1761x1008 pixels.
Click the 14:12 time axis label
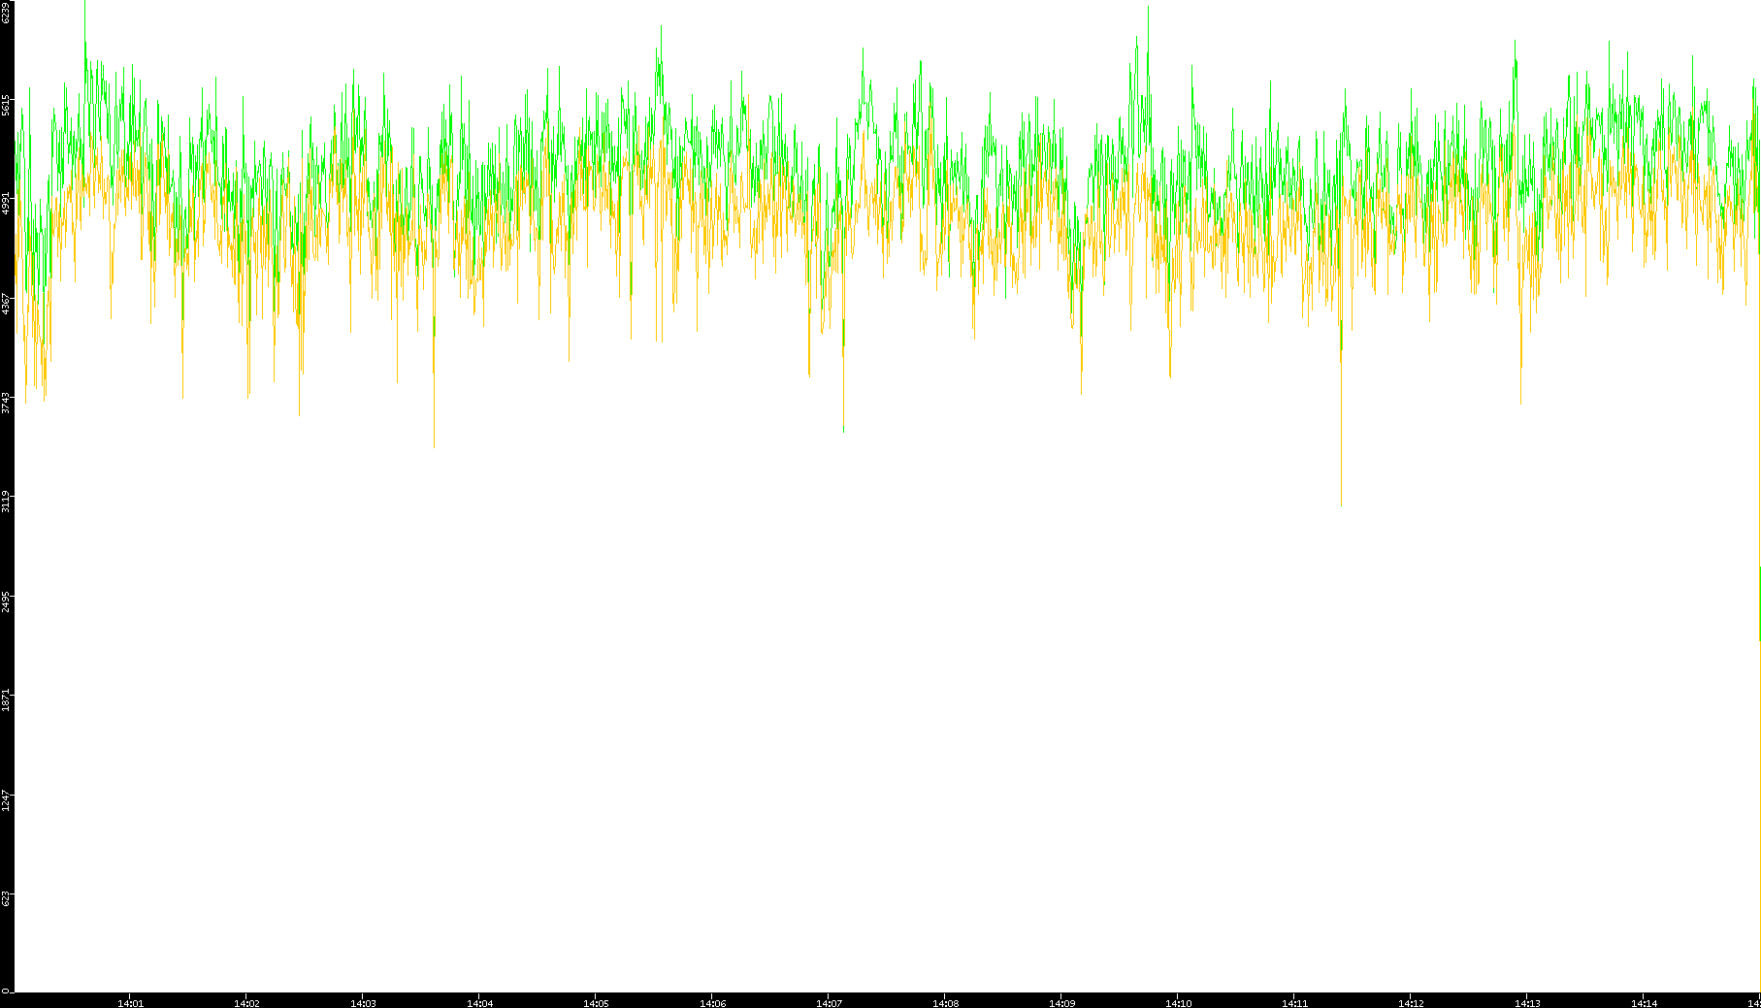coord(1411,1003)
